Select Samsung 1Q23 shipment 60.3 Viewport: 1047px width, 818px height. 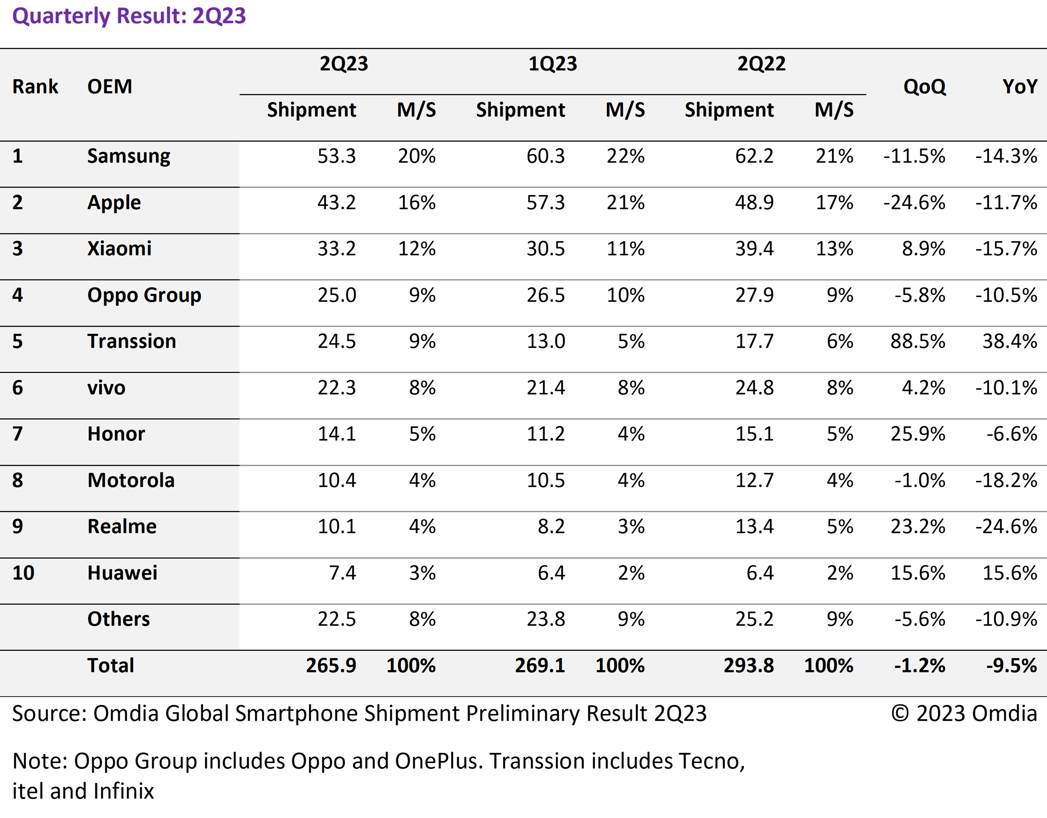tap(546, 156)
